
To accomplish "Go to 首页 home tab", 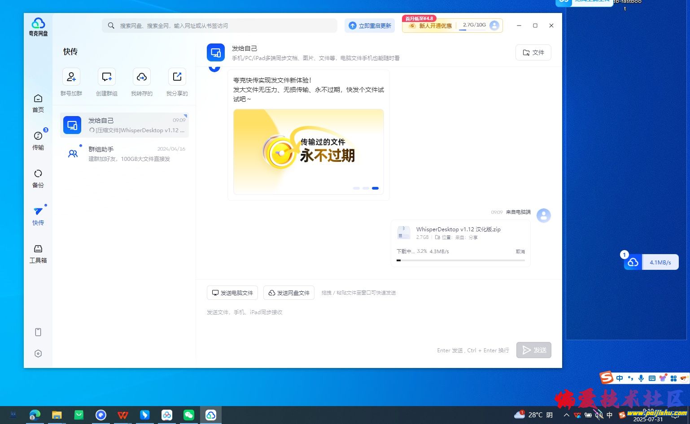I will (x=38, y=103).
